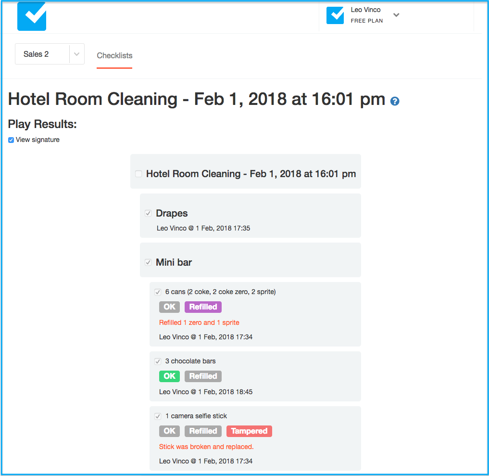Toggle the 6 cans item checkbox
This screenshot has width=489, height=476.
click(x=158, y=292)
